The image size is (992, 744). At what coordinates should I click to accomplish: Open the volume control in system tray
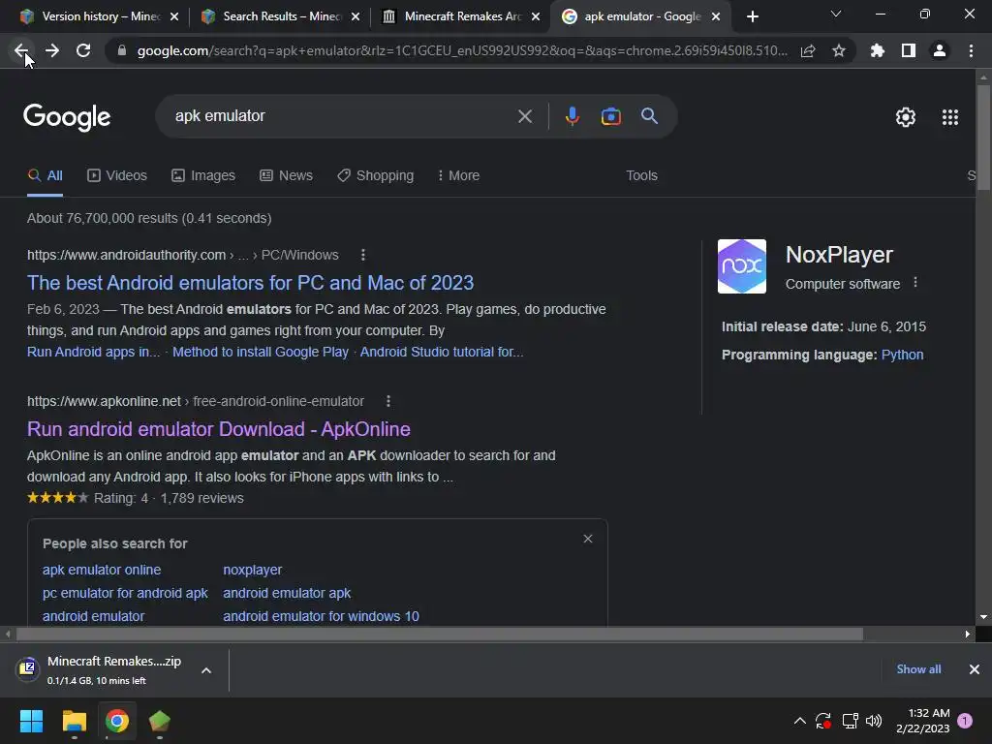coord(874,721)
